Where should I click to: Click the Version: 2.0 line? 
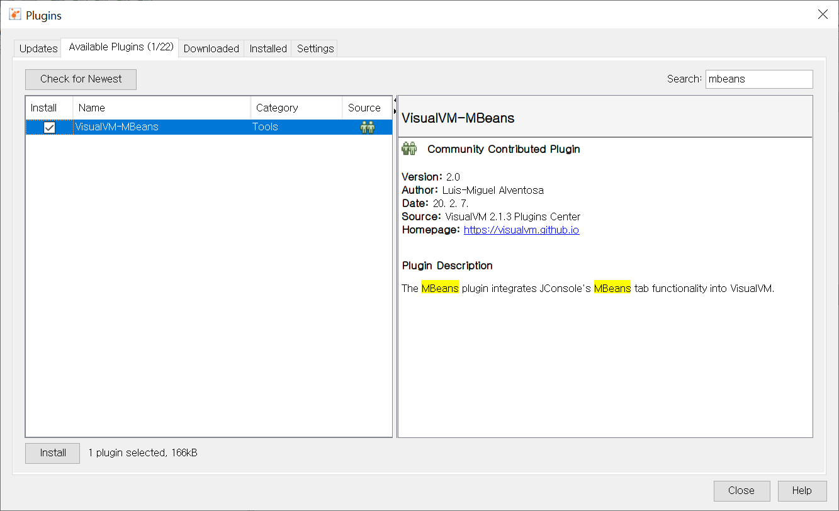coord(431,177)
